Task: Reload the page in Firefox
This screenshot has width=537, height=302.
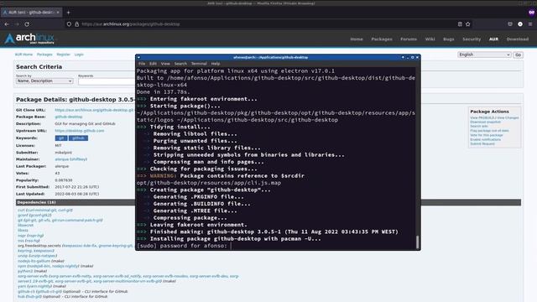Action: tap(27, 24)
